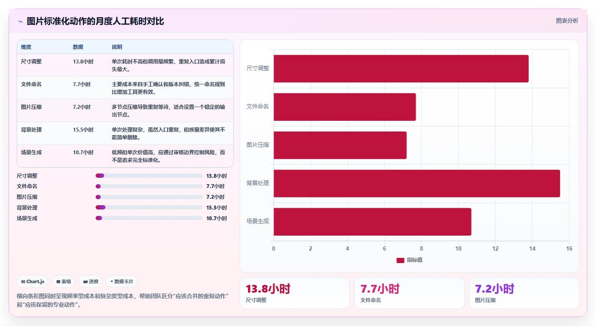Click the 文件命名 bar in the chart
This screenshot has height=326, width=596.
[x=345, y=107]
